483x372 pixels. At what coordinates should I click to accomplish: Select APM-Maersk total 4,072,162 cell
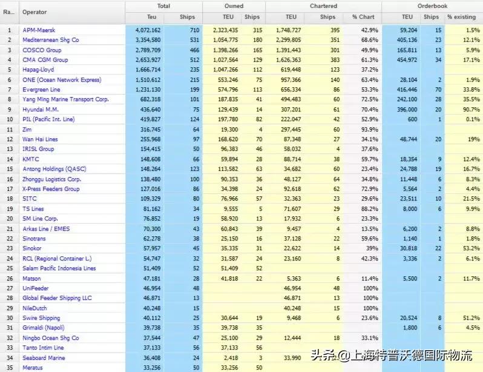(145, 30)
